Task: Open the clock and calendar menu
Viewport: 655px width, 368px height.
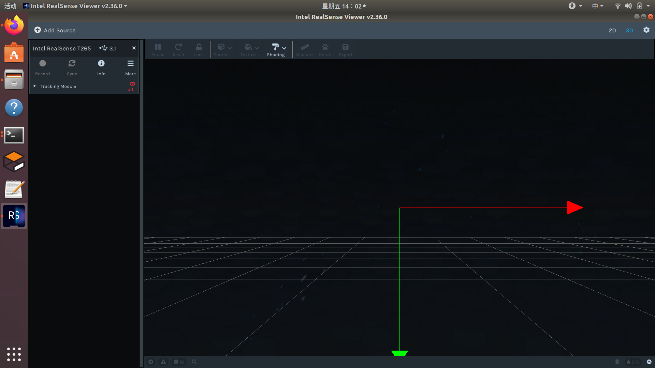Action: point(344,6)
